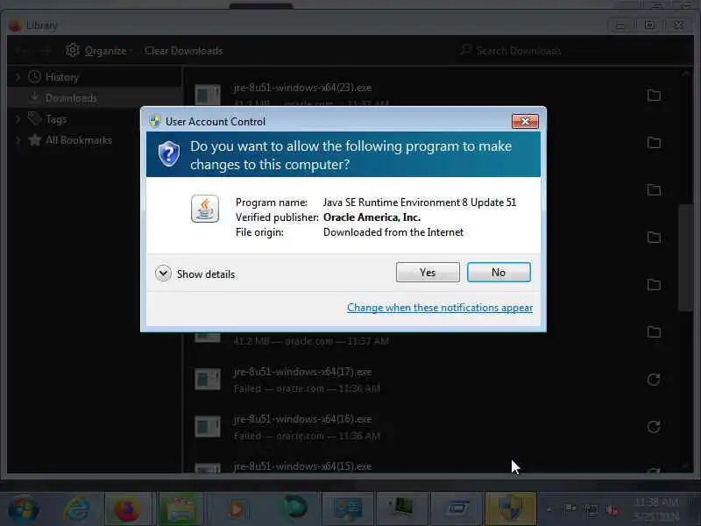Click the computer monitor taskbar icon
Viewport: 701px width, 526px height.
402,508
